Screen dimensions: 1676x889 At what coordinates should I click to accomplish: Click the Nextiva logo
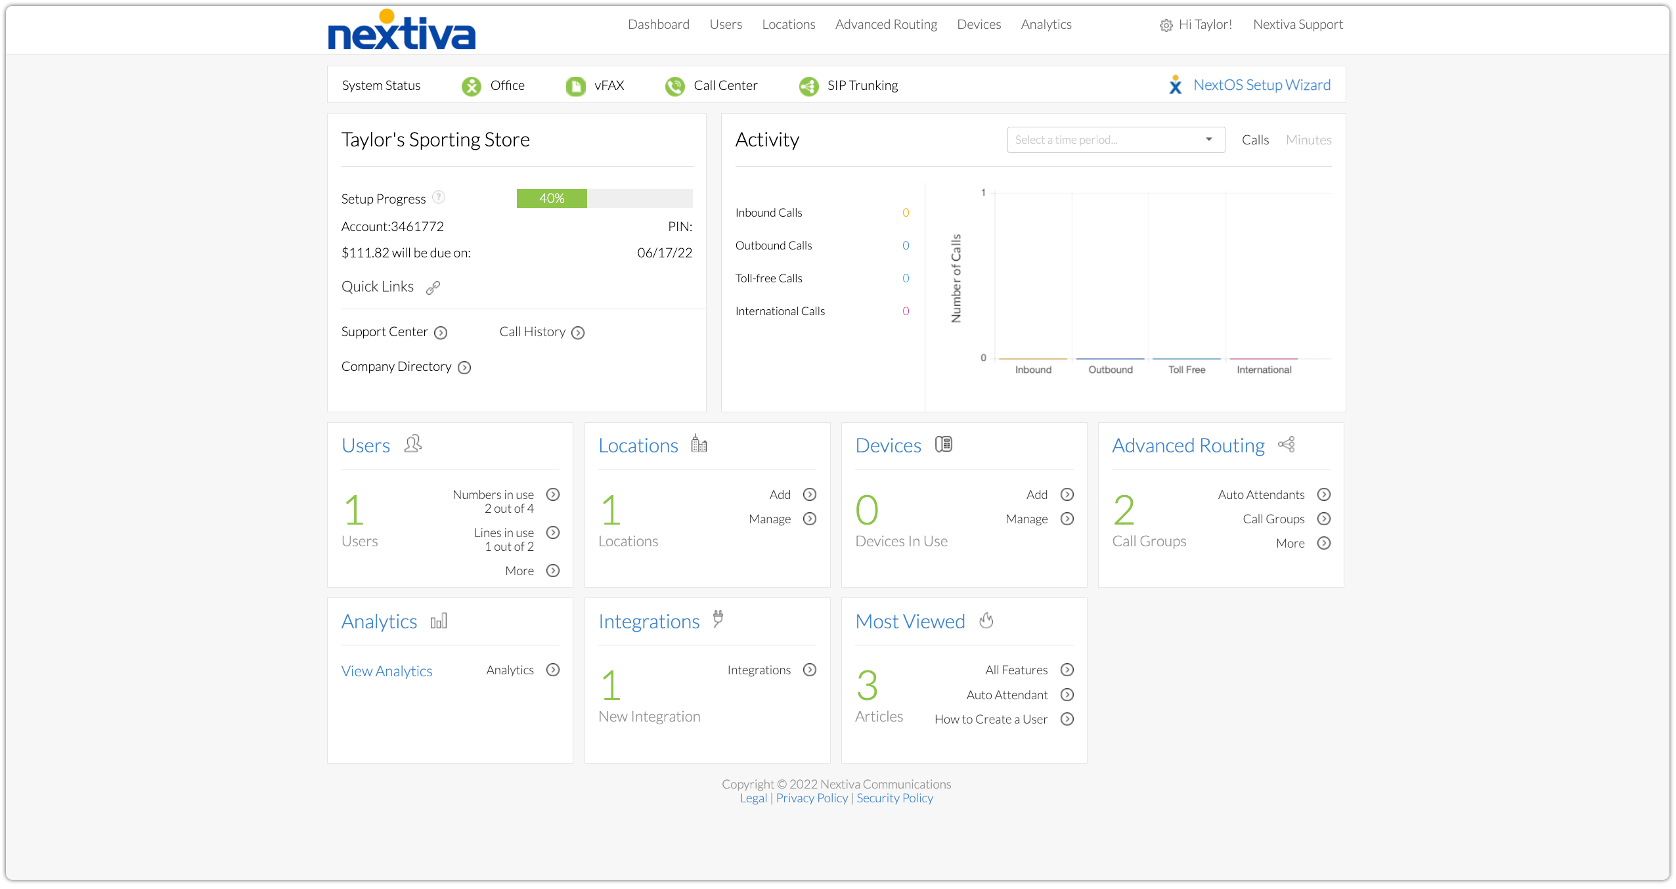pos(401,30)
